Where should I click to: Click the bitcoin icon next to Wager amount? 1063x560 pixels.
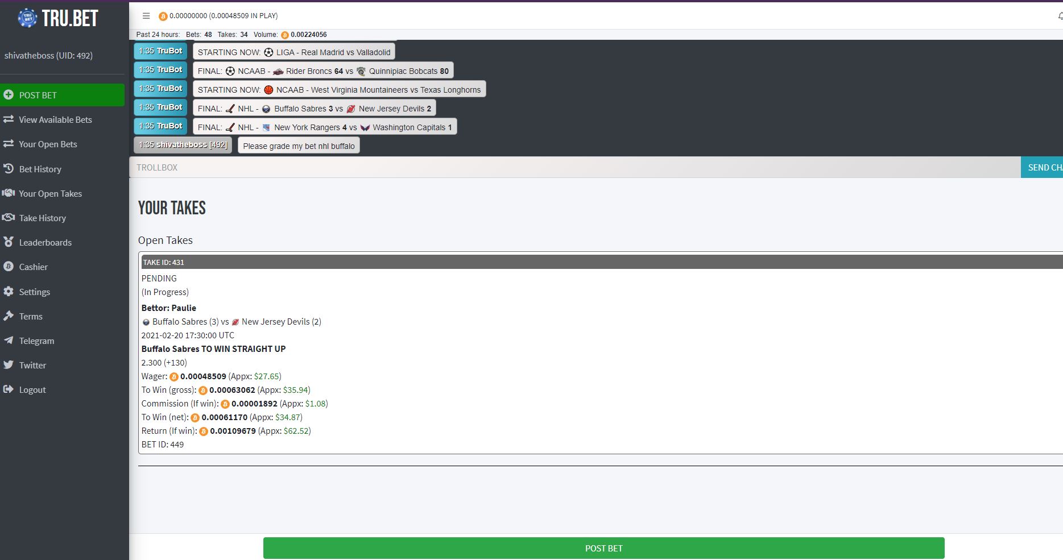point(174,377)
